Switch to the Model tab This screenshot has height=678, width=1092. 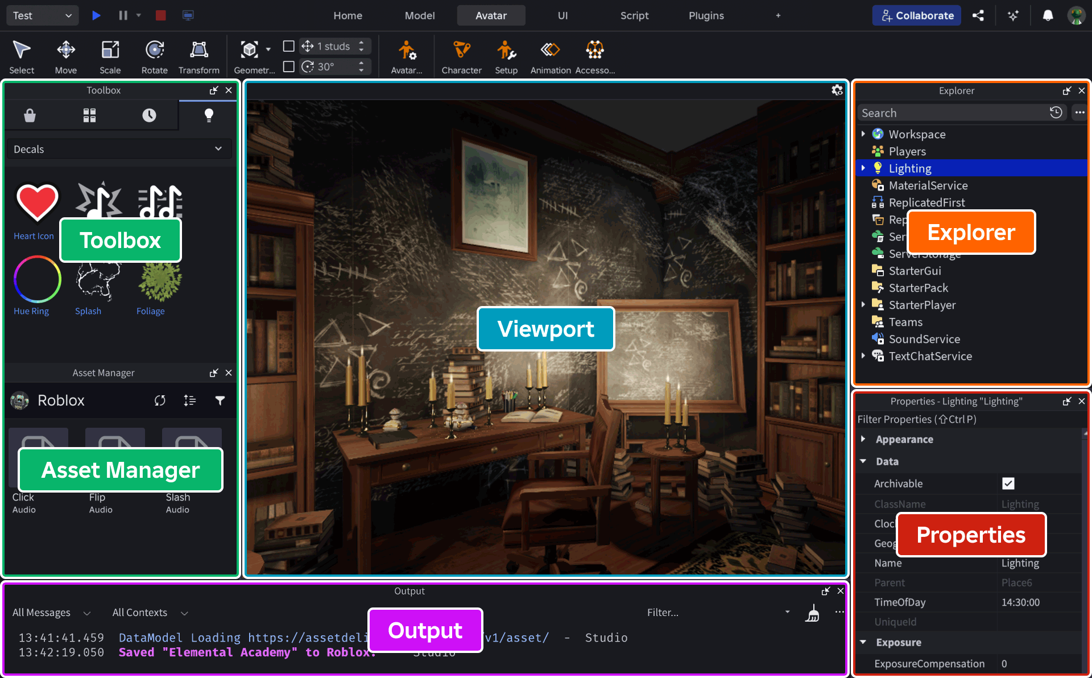click(419, 15)
